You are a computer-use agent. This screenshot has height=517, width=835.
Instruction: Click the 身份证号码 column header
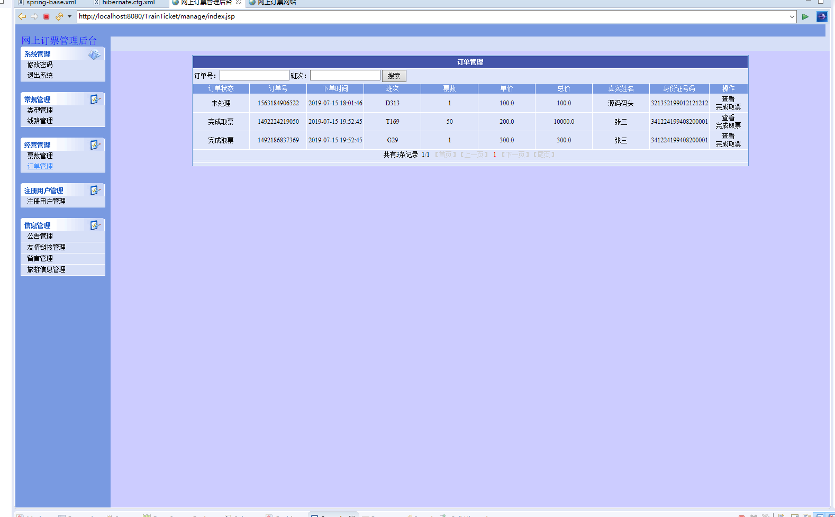tap(679, 88)
